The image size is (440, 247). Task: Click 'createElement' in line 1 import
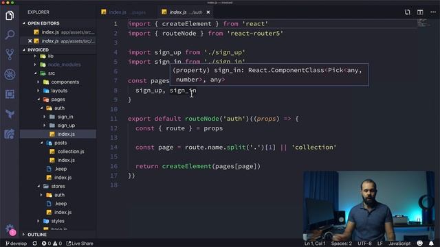(186, 24)
